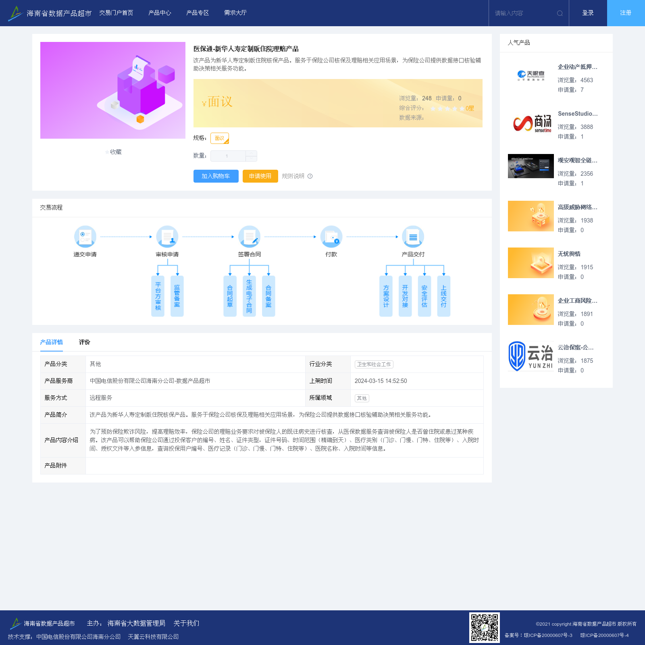Click the ￥面议 price text
Screen dimensions: 645x645
click(x=217, y=102)
